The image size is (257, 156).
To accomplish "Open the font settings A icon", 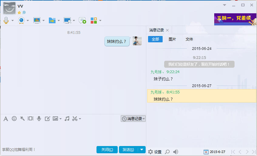I will 6,119.
